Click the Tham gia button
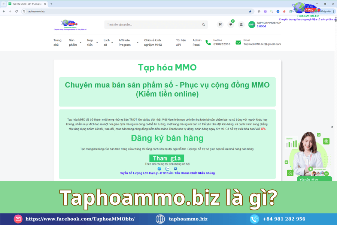 (x=167, y=158)
